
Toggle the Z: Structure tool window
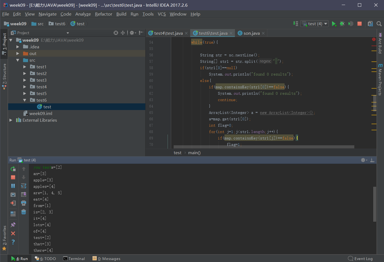pyautogui.click(x=4, y=76)
